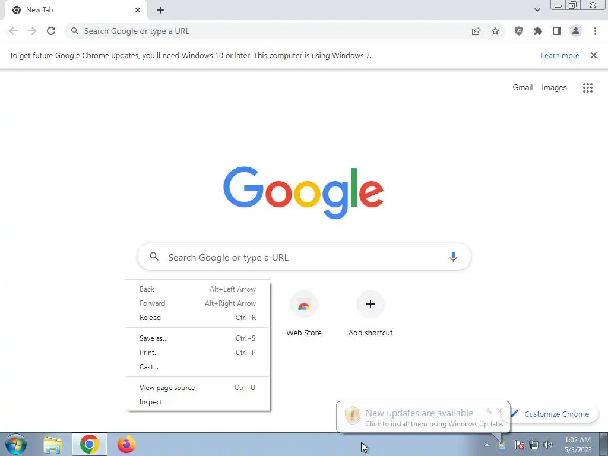Dismiss the Windows 7 update infobar
Image resolution: width=608 pixels, height=456 pixels.
(x=593, y=55)
